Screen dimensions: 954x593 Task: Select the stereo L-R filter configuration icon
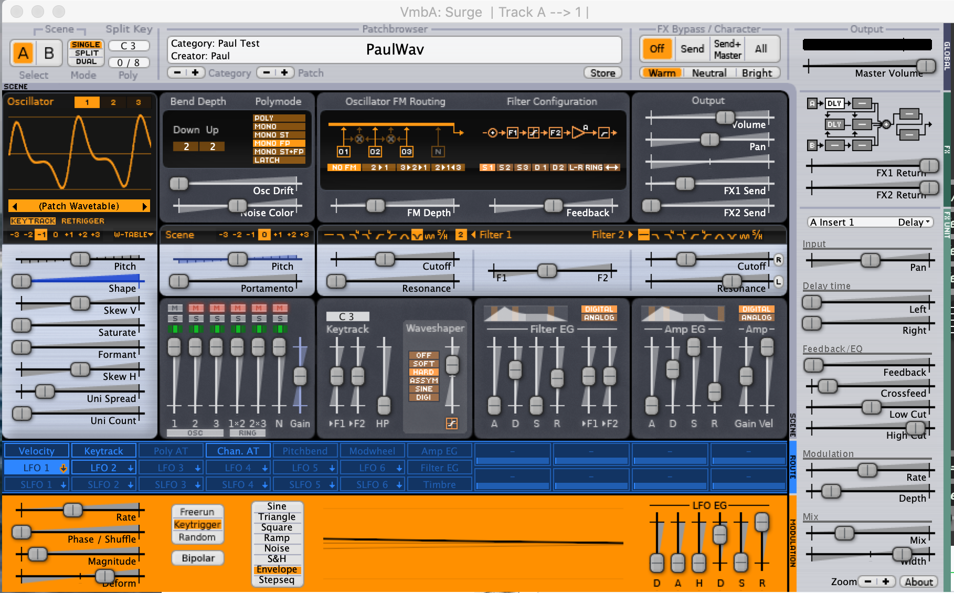coord(576,167)
